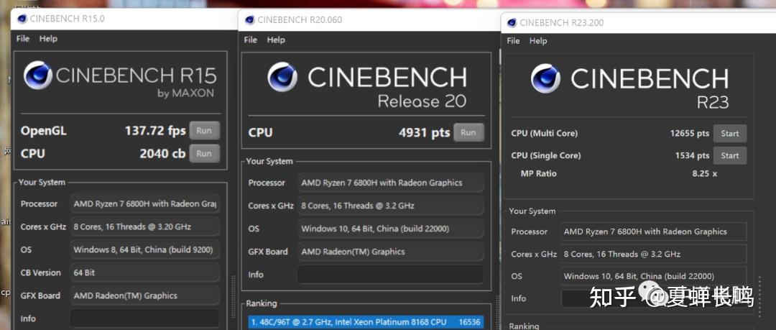Run the OpenGL test in Cinebench R15
This screenshot has height=330, width=776.
tap(204, 131)
